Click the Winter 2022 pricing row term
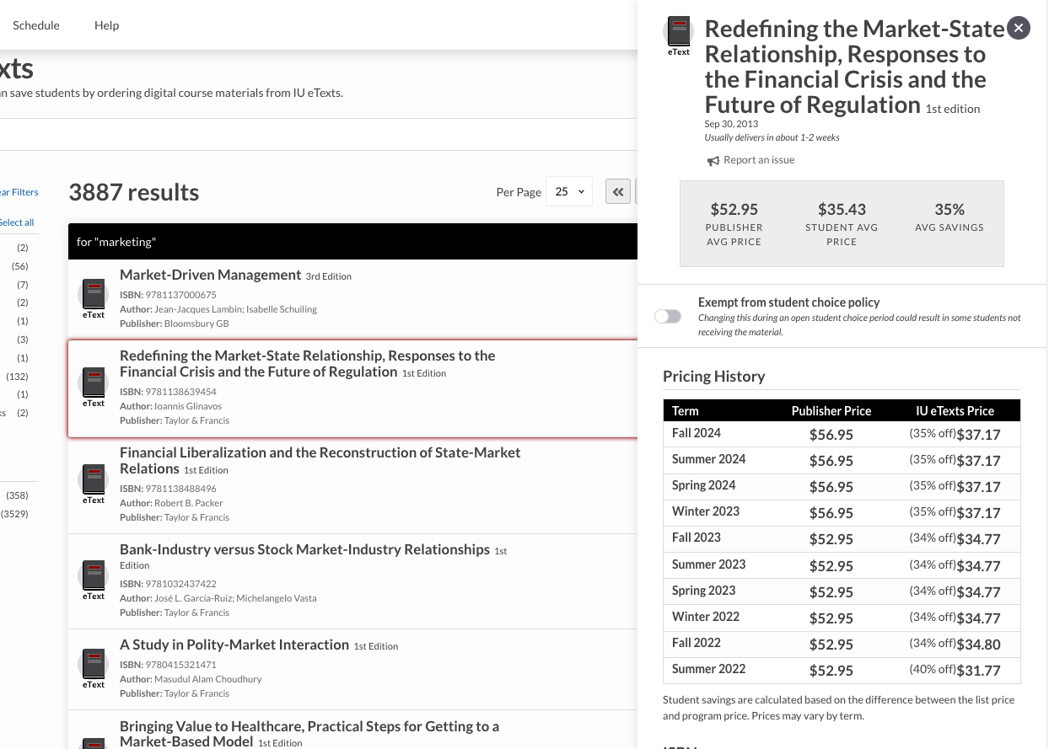1049x749 pixels. coord(706,617)
